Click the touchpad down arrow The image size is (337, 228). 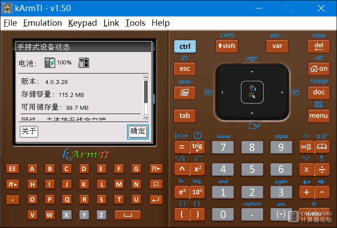pos(252,113)
